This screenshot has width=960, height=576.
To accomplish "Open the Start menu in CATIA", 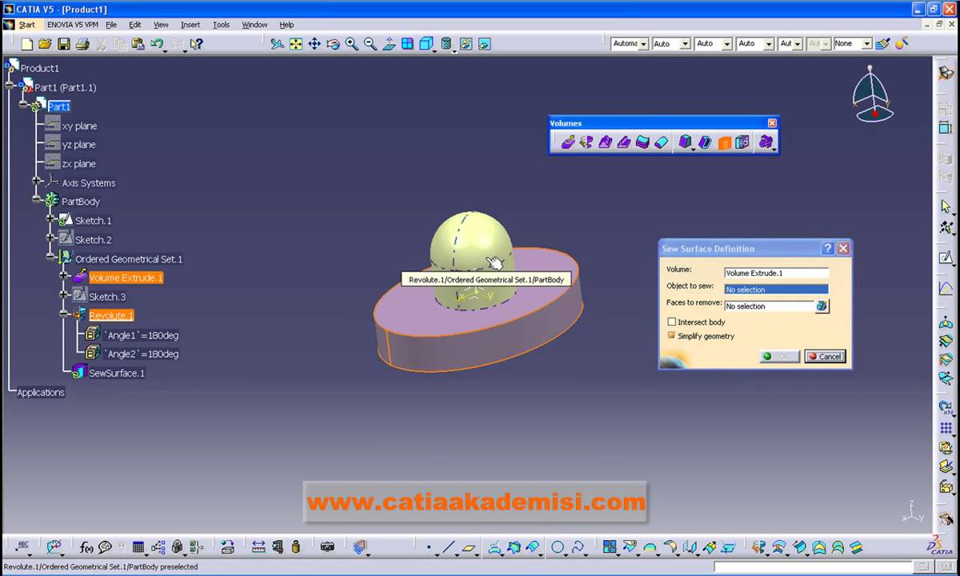I will (x=27, y=25).
